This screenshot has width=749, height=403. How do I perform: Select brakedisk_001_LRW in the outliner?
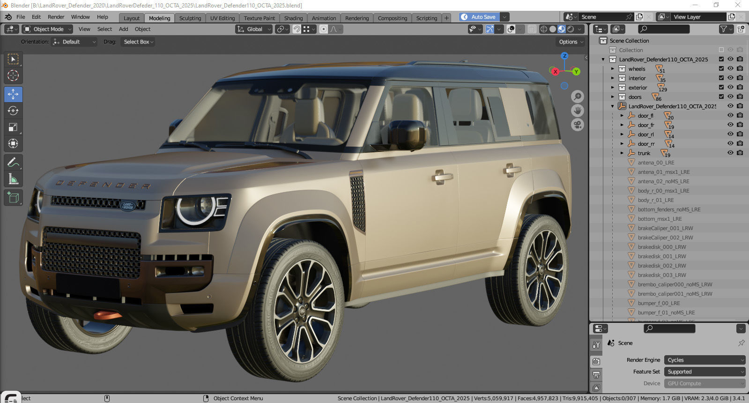tap(661, 256)
